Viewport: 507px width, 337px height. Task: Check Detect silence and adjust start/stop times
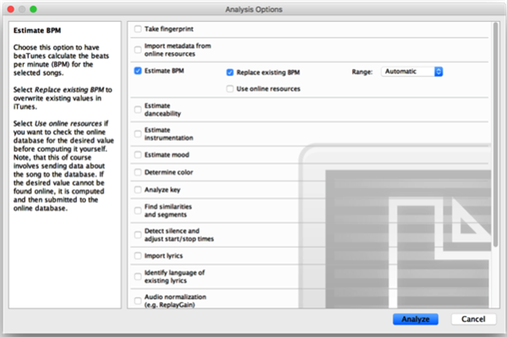tap(138, 235)
